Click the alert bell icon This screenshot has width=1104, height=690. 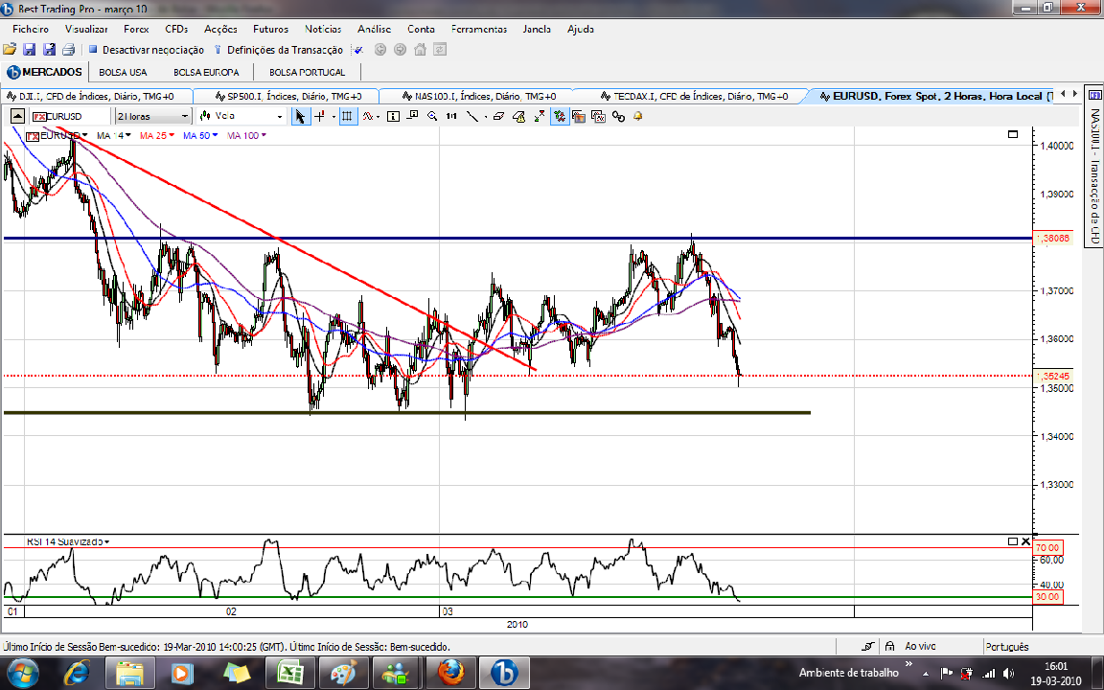[x=638, y=117]
